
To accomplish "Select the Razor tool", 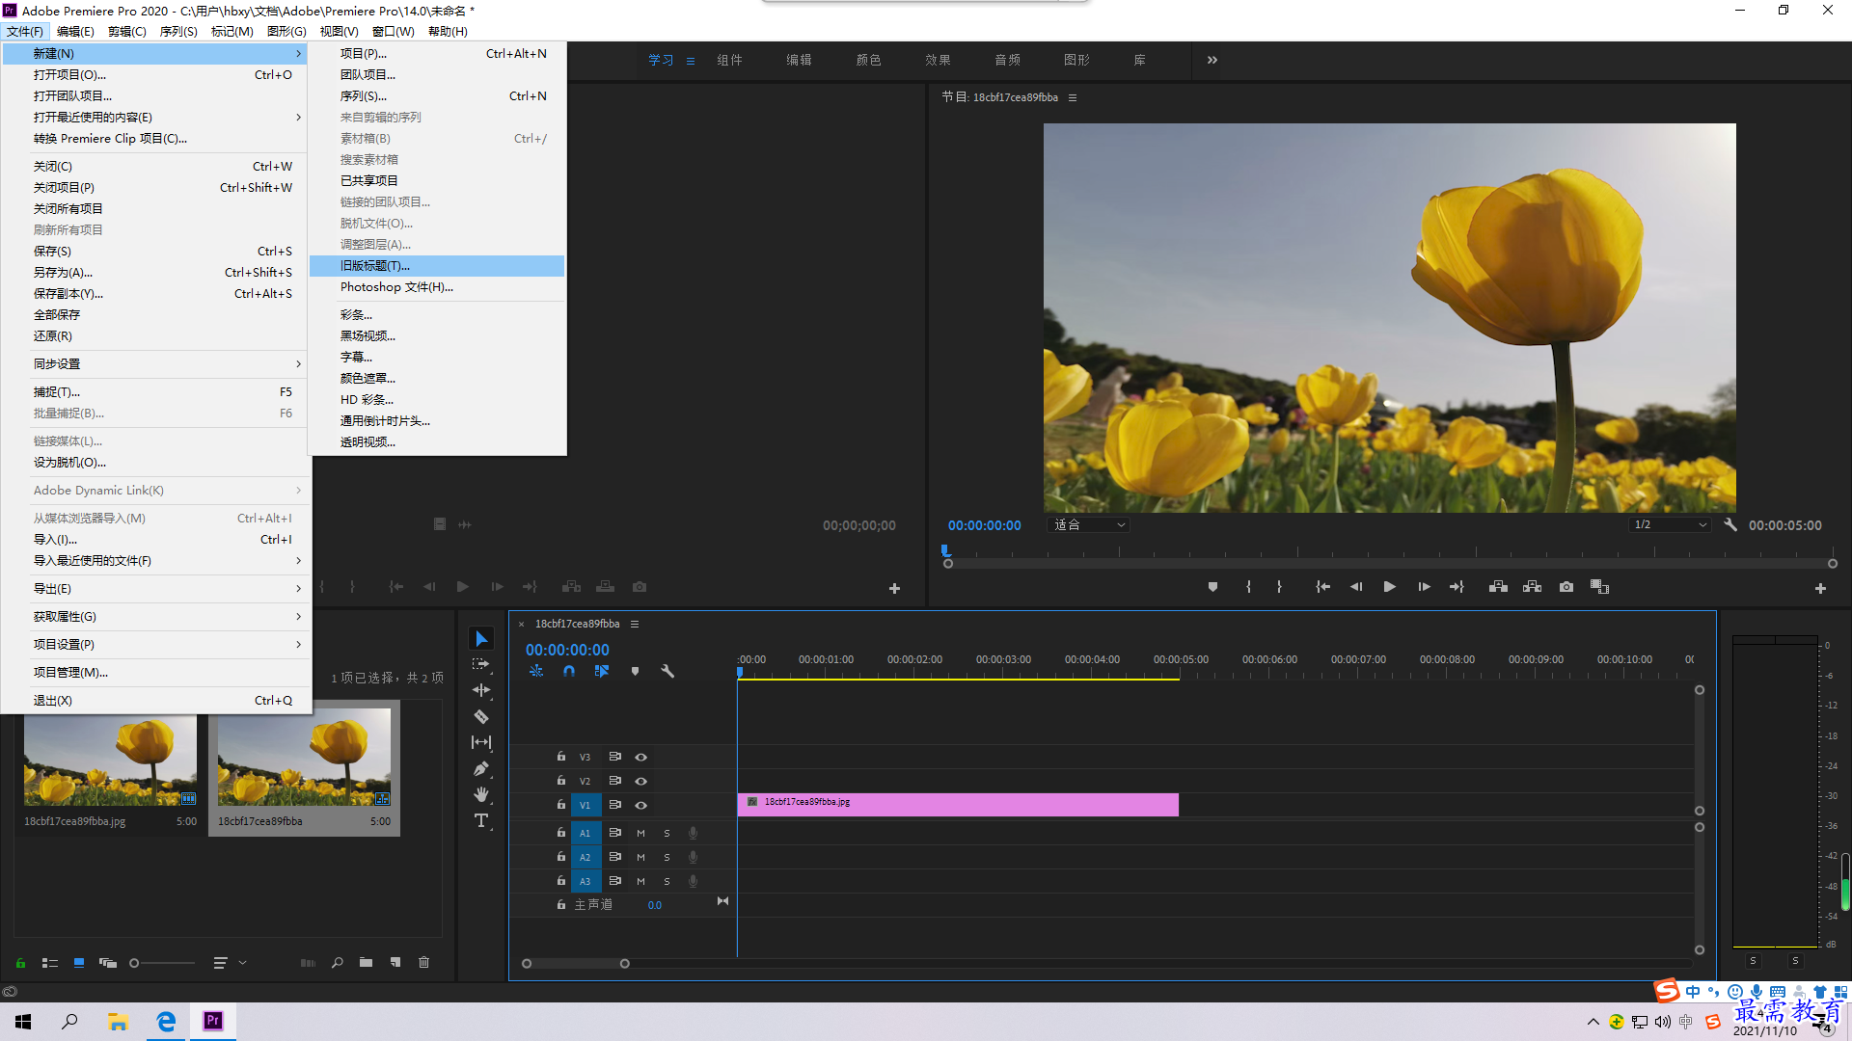I will pos(481,716).
